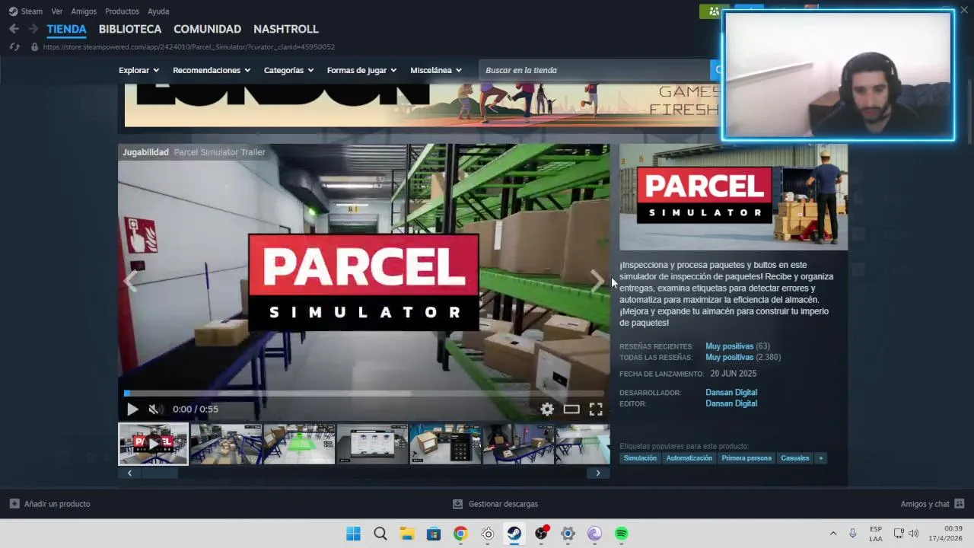The width and height of the screenshot is (974, 548).
Task: Open editor Dansan Digital link
Action: (x=731, y=403)
